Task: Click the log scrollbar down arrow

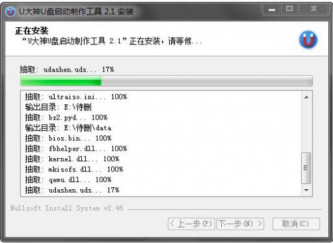Action: point(306,191)
